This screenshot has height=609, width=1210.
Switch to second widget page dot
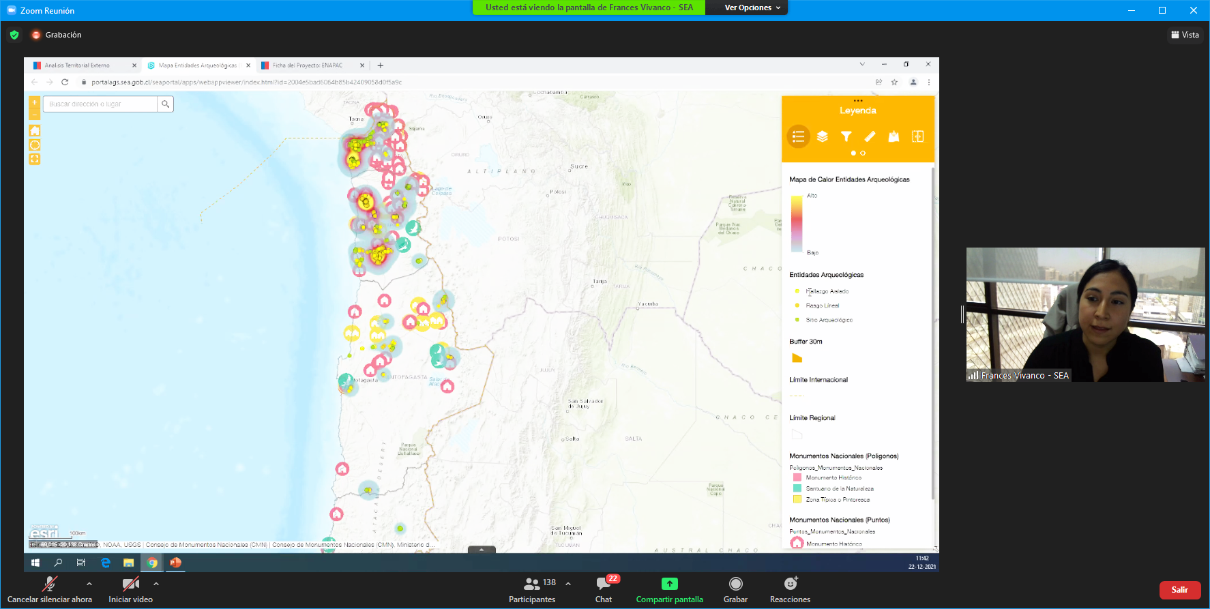863,153
